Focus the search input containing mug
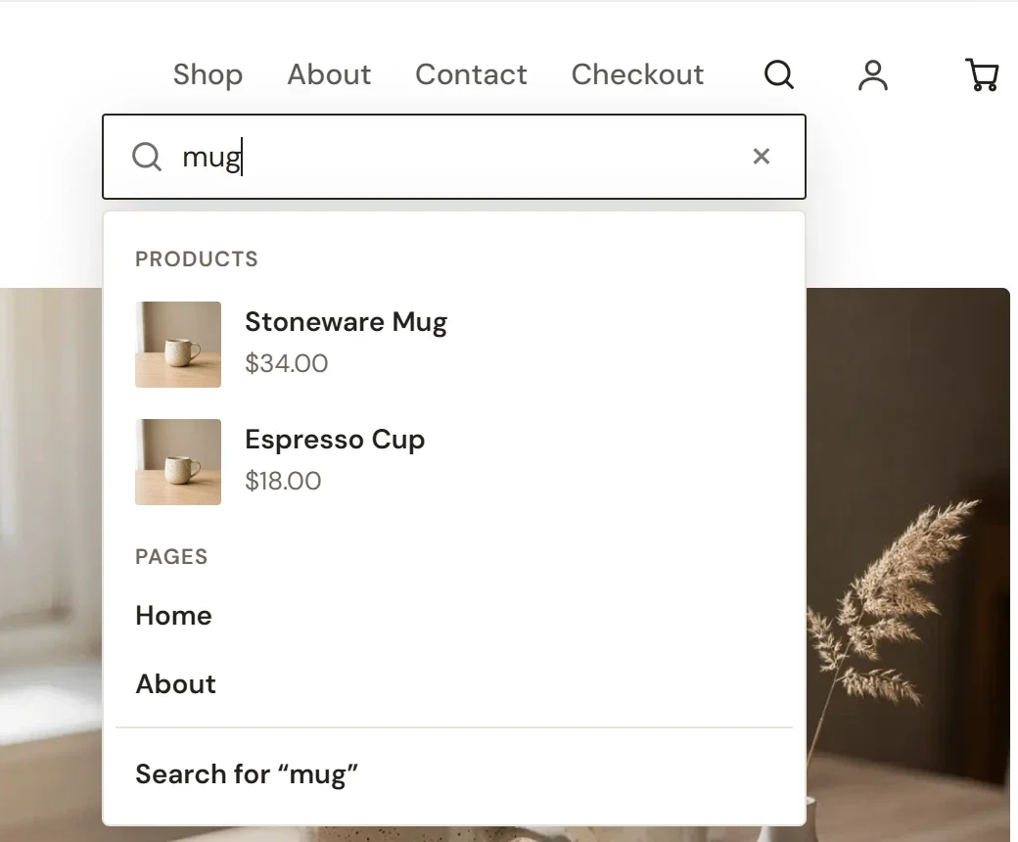The height and width of the screenshot is (842, 1018). pos(454,157)
